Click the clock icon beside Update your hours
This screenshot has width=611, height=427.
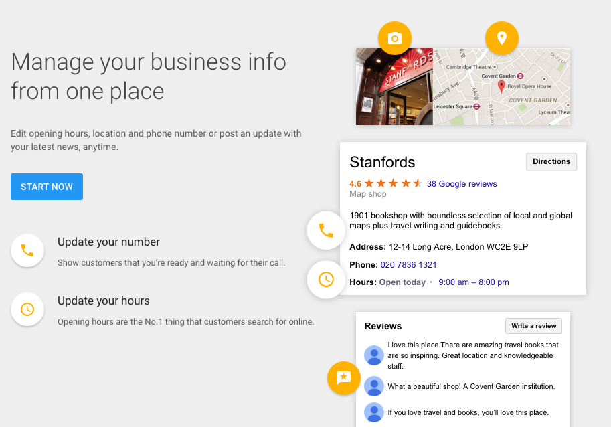(27, 309)
